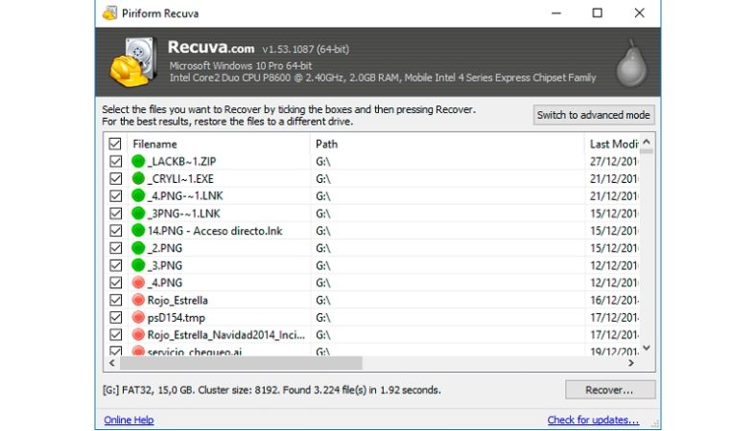Uncheck the _3.PNG file checkbox
This screenshot has height=431, width=756.
(116, 265)
